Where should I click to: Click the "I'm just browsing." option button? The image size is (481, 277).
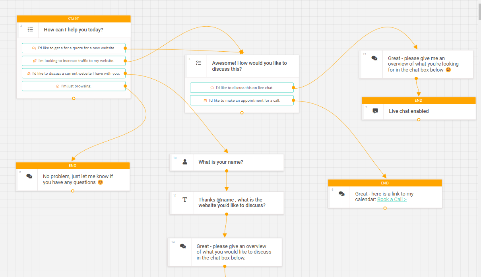[74, 86]
